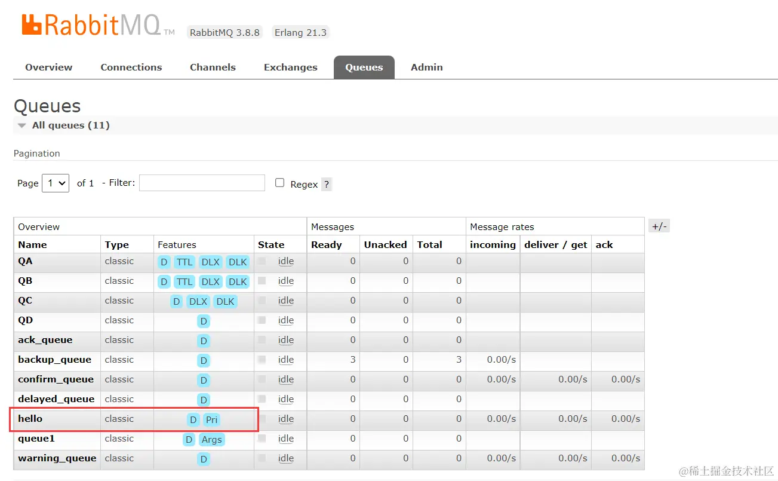Open the warning_queue details
778x481 pixels.
[x=57, y=458]
